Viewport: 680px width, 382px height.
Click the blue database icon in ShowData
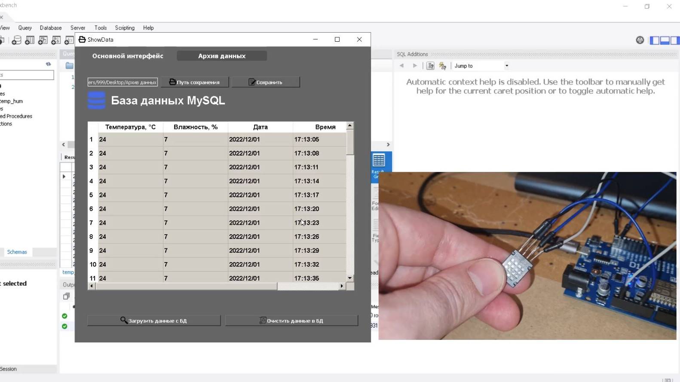coord(96,100)
